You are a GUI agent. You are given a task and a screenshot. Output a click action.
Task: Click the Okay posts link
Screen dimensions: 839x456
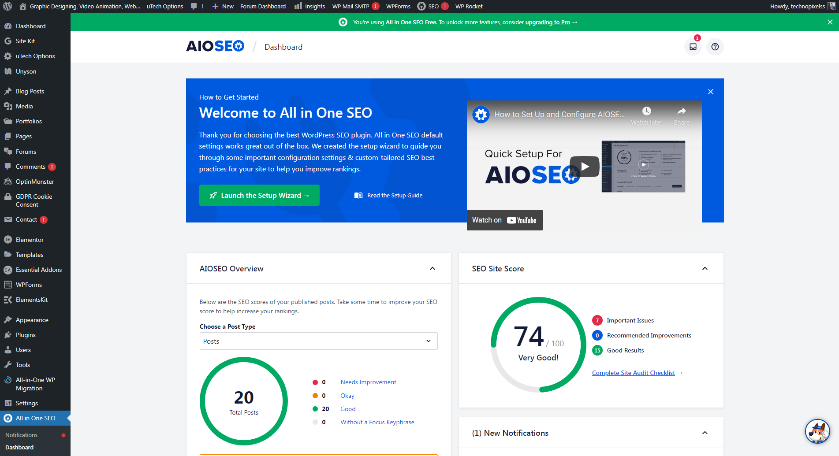coord(347,396)
